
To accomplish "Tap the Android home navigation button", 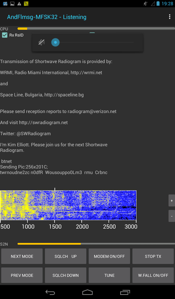I will pos(87,292).
